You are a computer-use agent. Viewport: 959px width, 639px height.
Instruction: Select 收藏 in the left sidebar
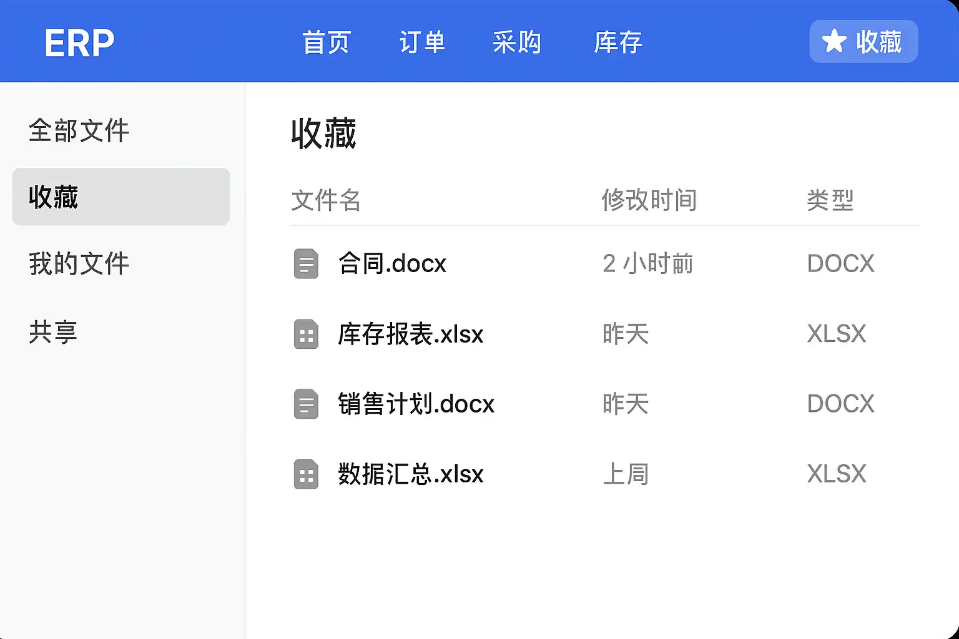pos(121,197)
